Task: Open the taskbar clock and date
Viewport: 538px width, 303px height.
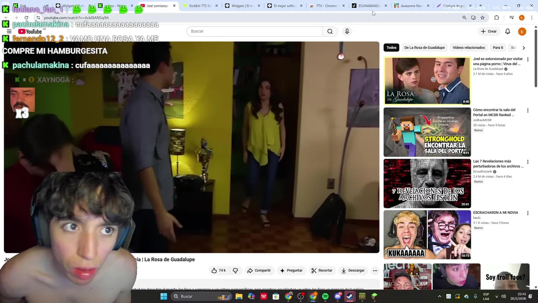Action: [518, 296]
